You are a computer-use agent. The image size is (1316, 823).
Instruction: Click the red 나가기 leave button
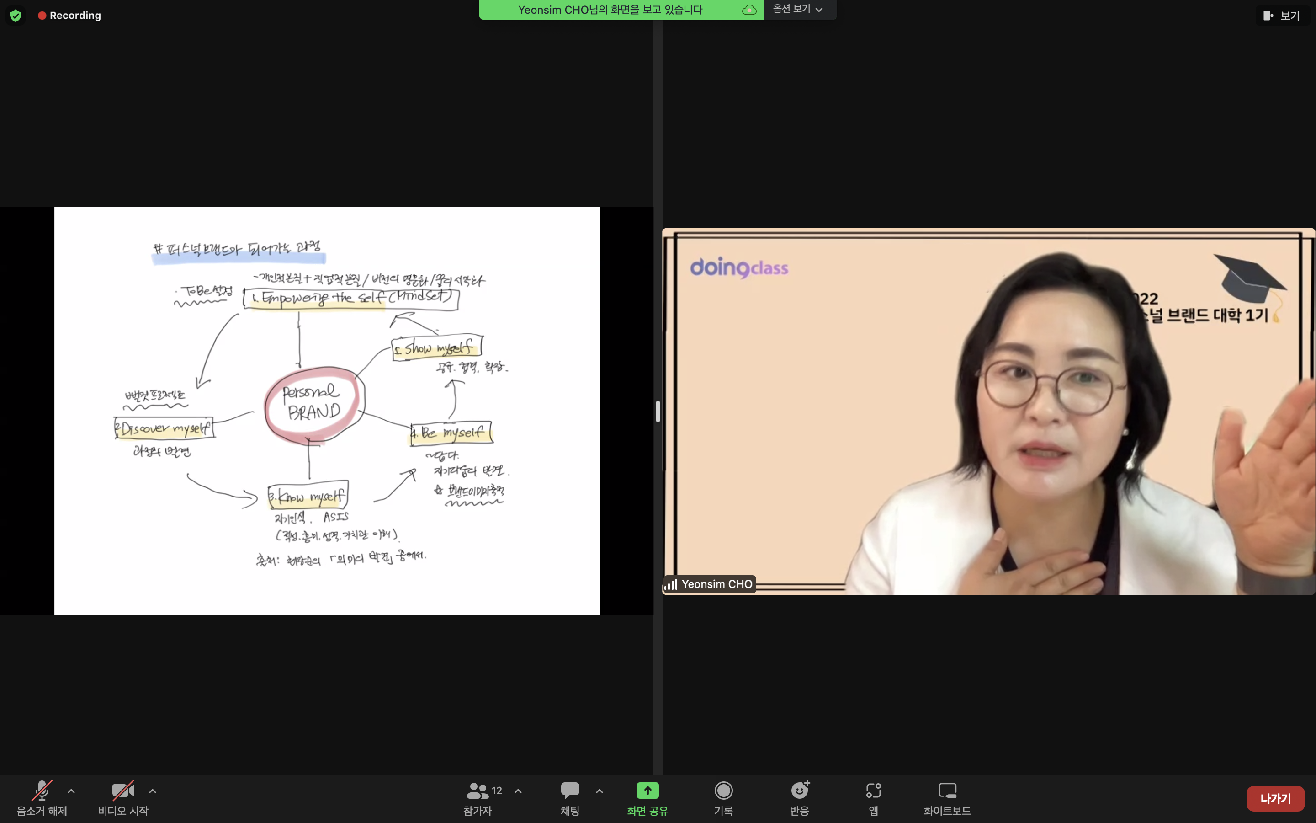(1275, 798)
